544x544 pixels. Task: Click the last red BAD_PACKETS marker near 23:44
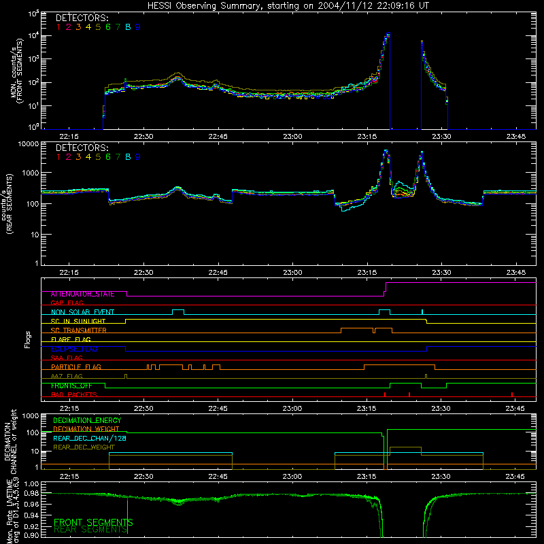[512, 394]
